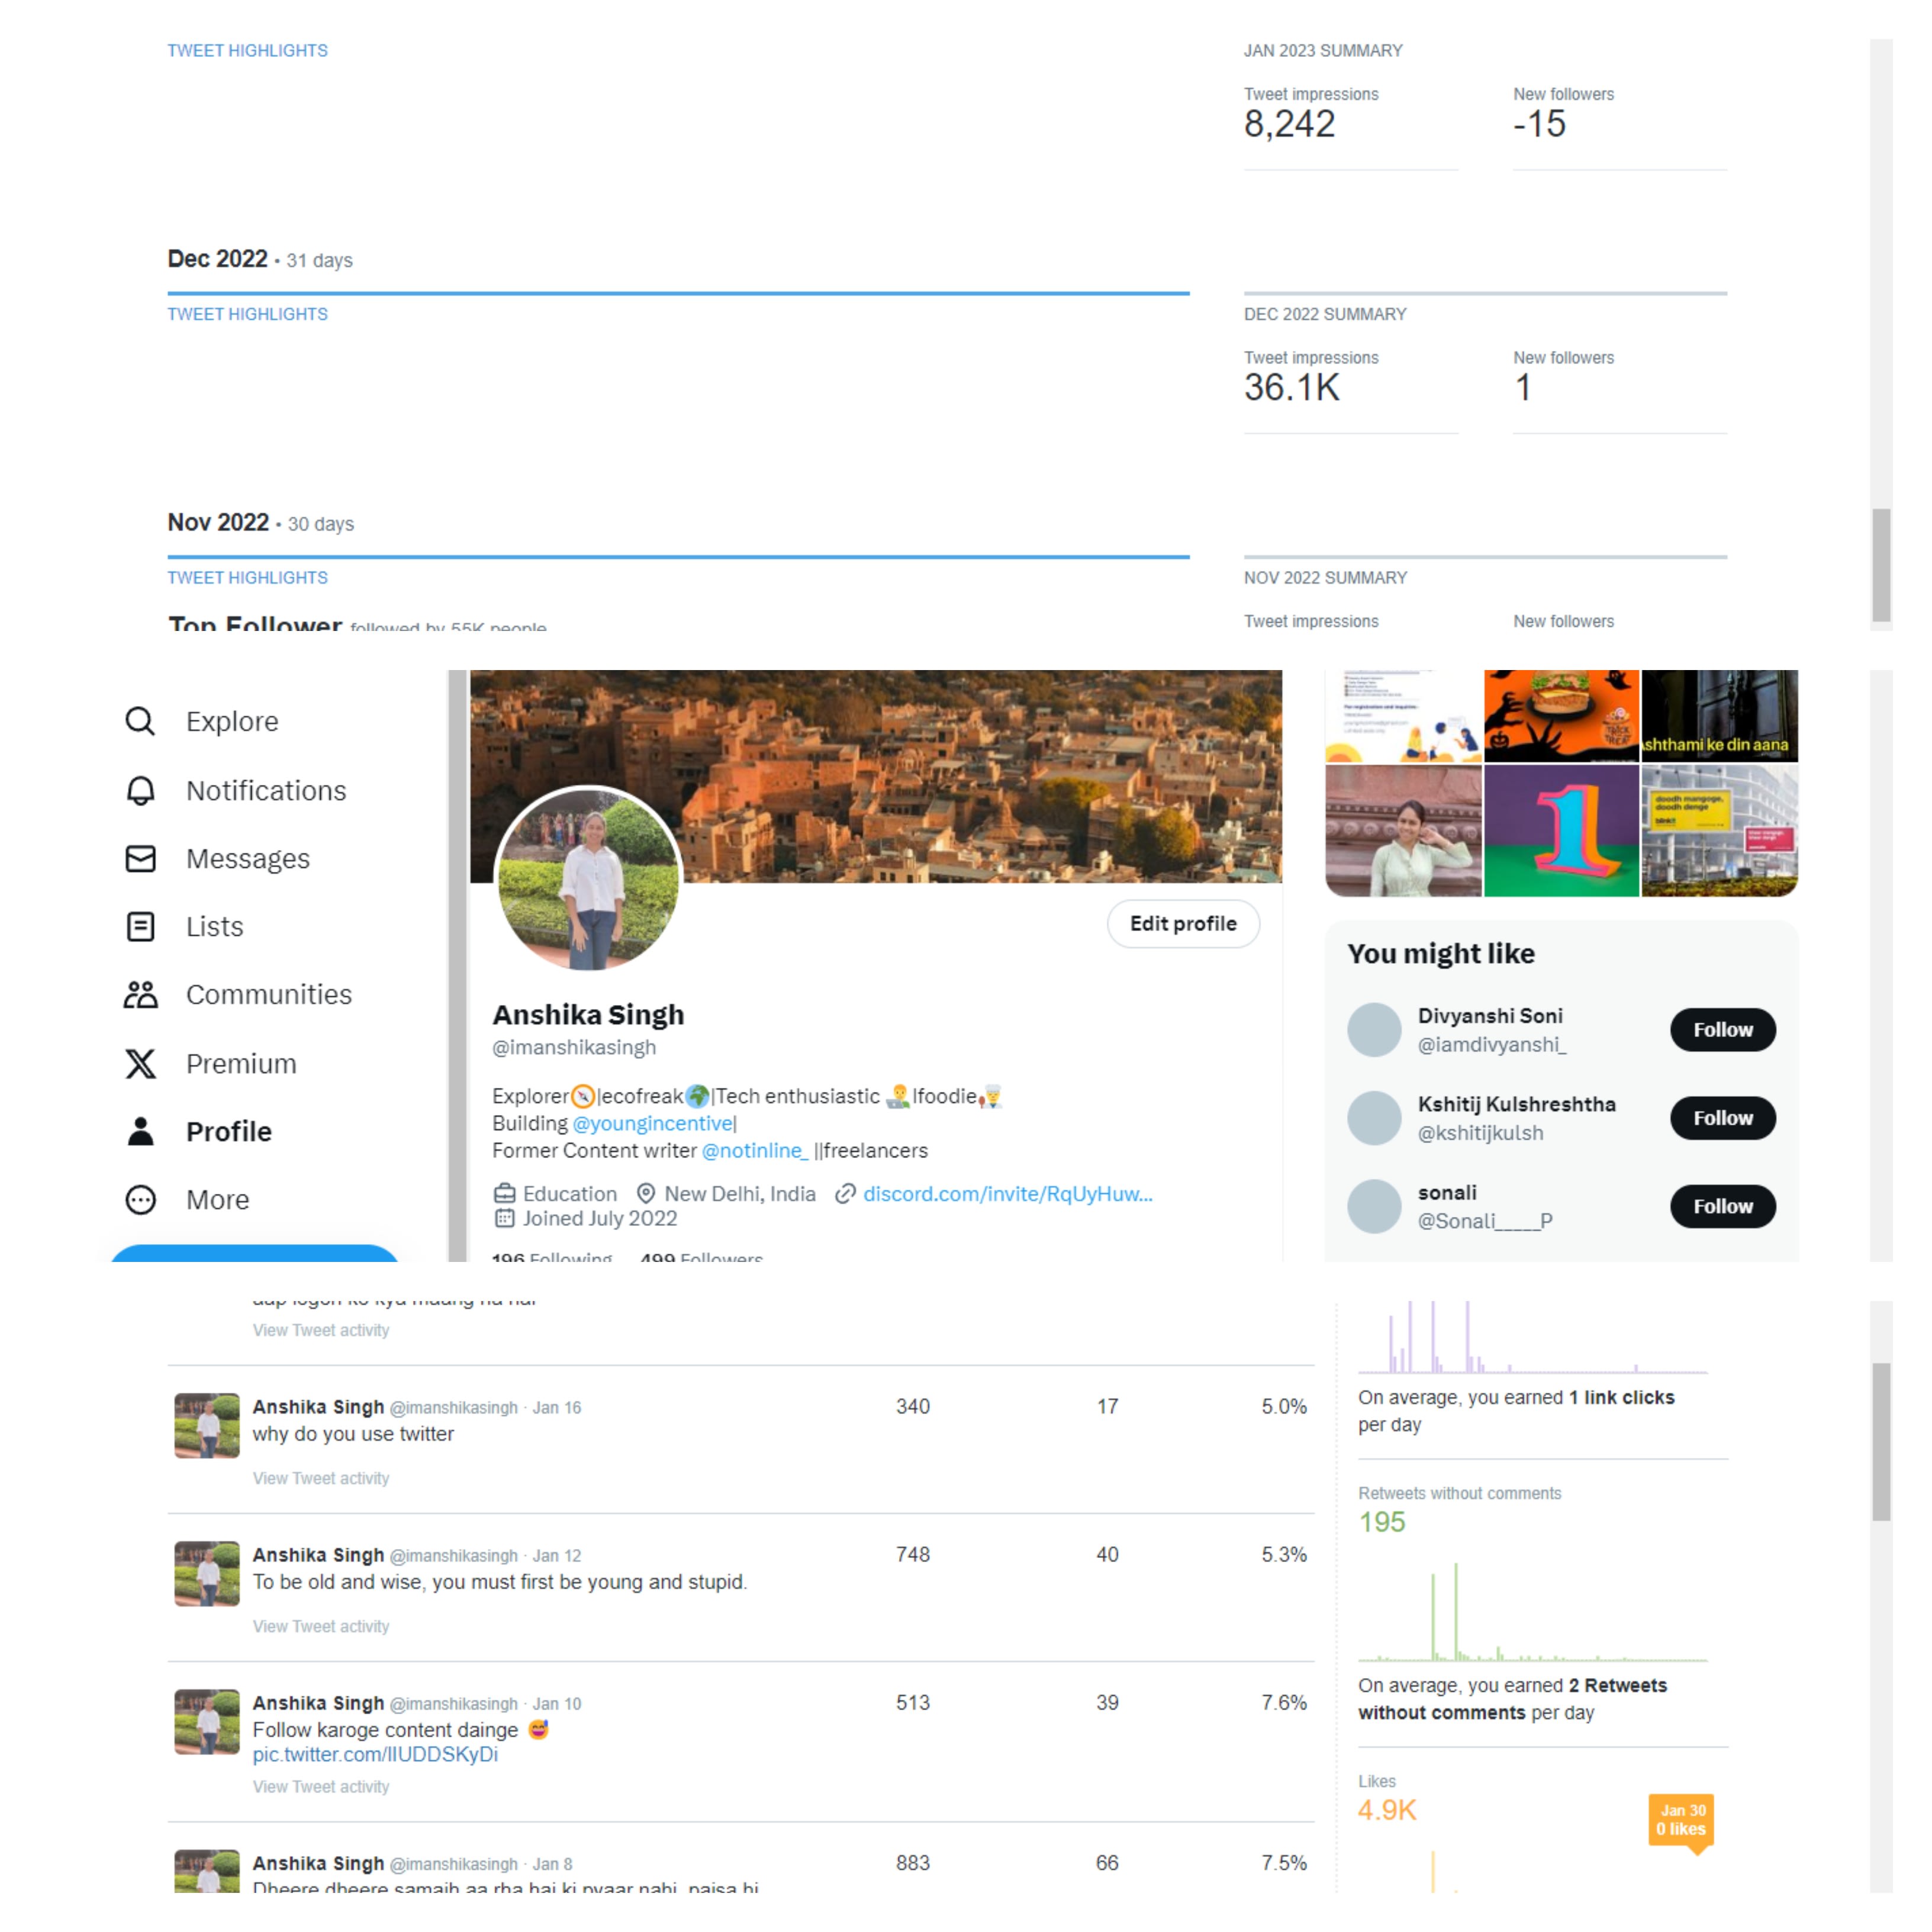Click the X Premium logo icon
1932x1932 pixels.
pos(140,1063)
